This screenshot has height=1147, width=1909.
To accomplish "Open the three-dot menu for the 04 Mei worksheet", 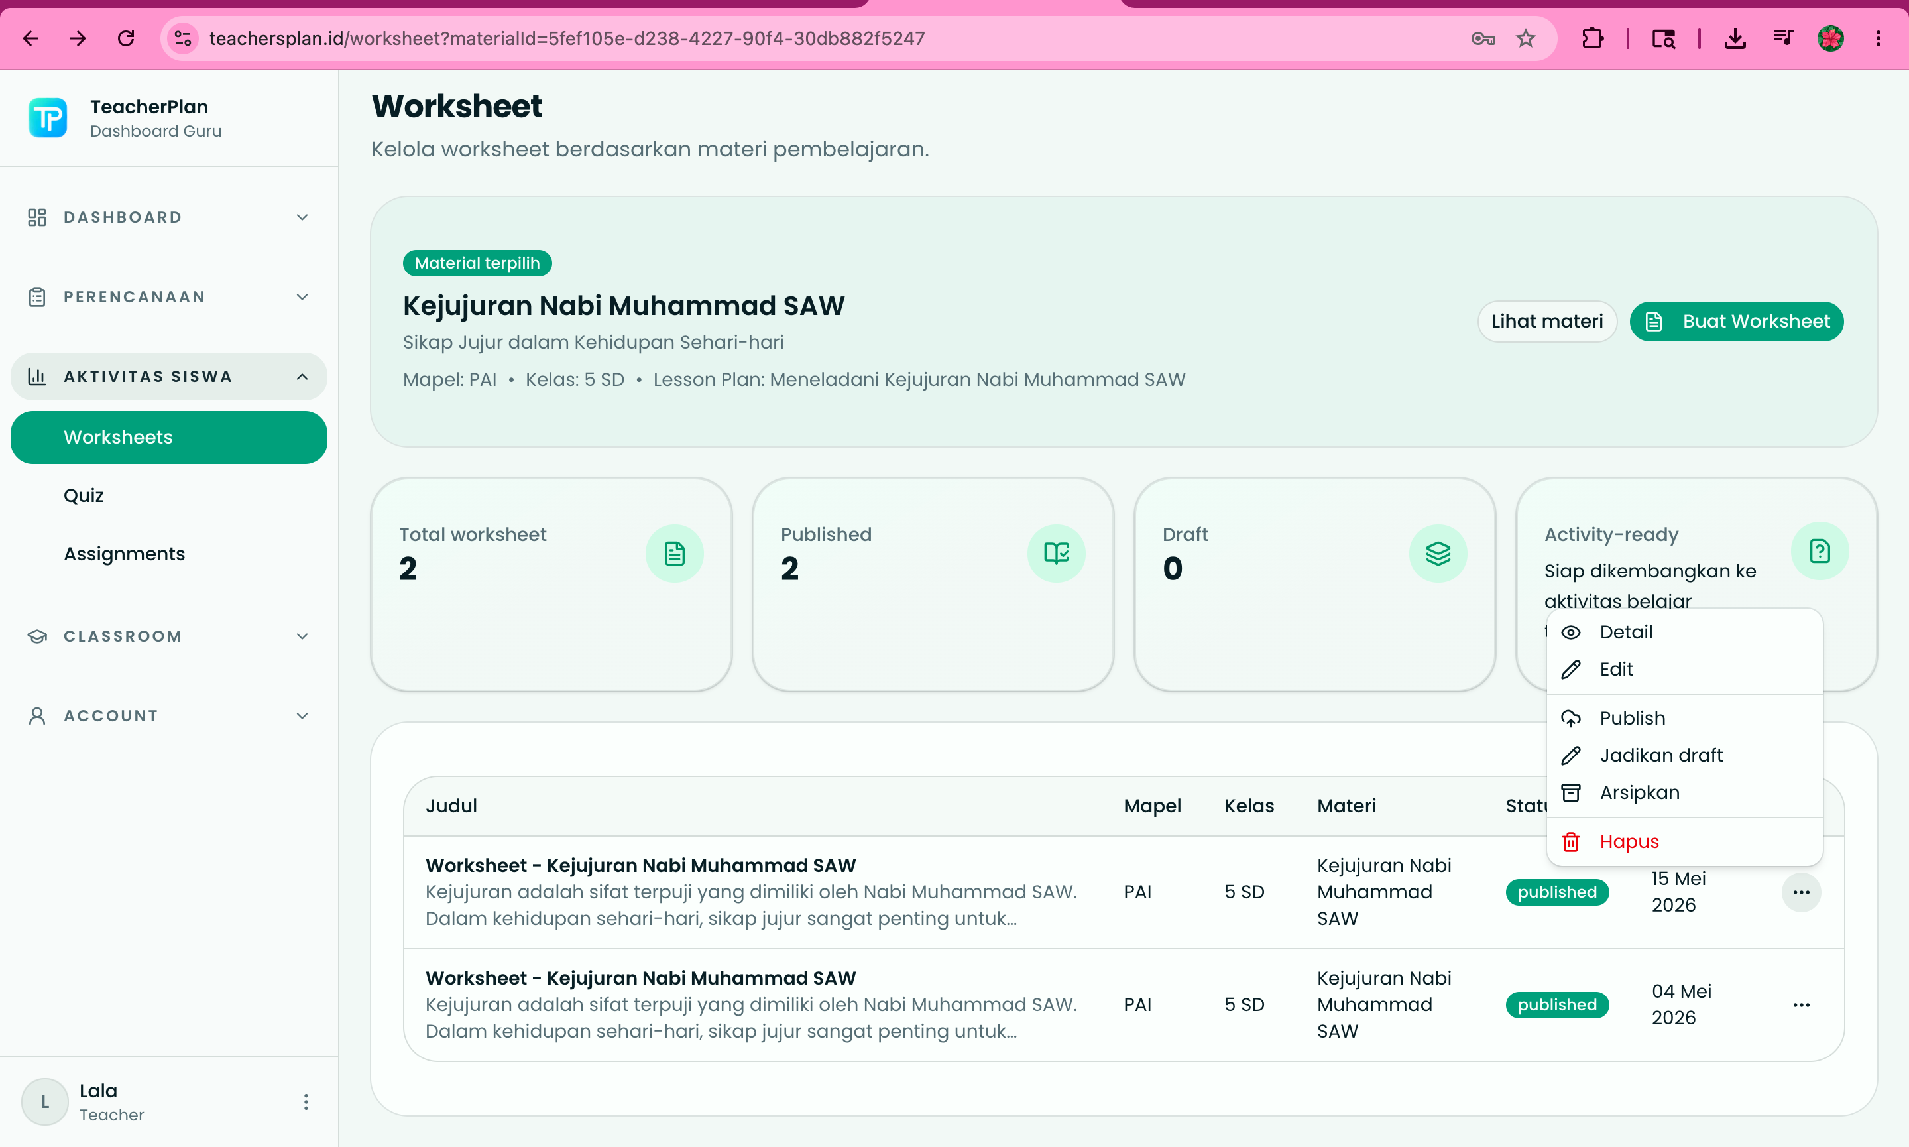I will tap(1801, 1004).
